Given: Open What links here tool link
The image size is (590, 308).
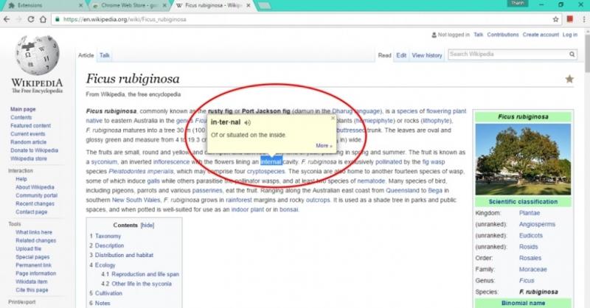Looking at the screenshot, I should tap(34, 232).
